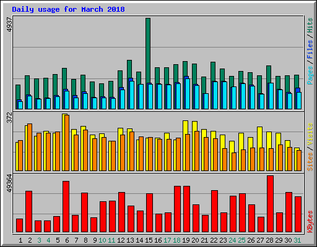Click the 4937 hits axis label
The width and height of the screenshot is (317, 247).
pos(9,25)
